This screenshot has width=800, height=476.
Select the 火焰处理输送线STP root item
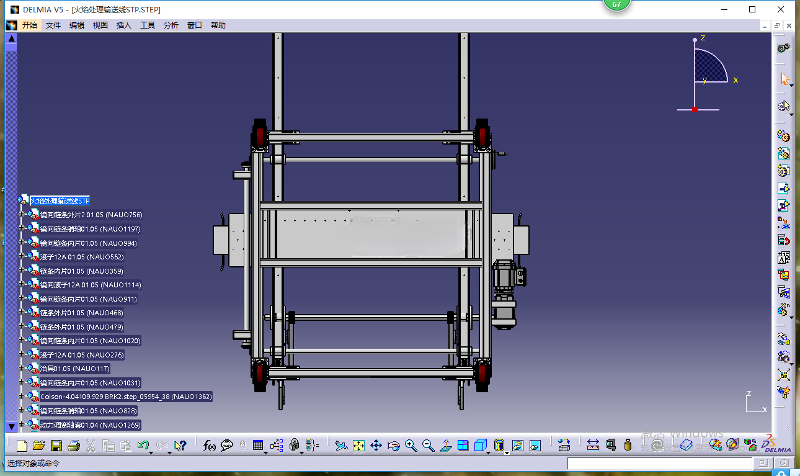pyautogui.click(x=60, y=201)
